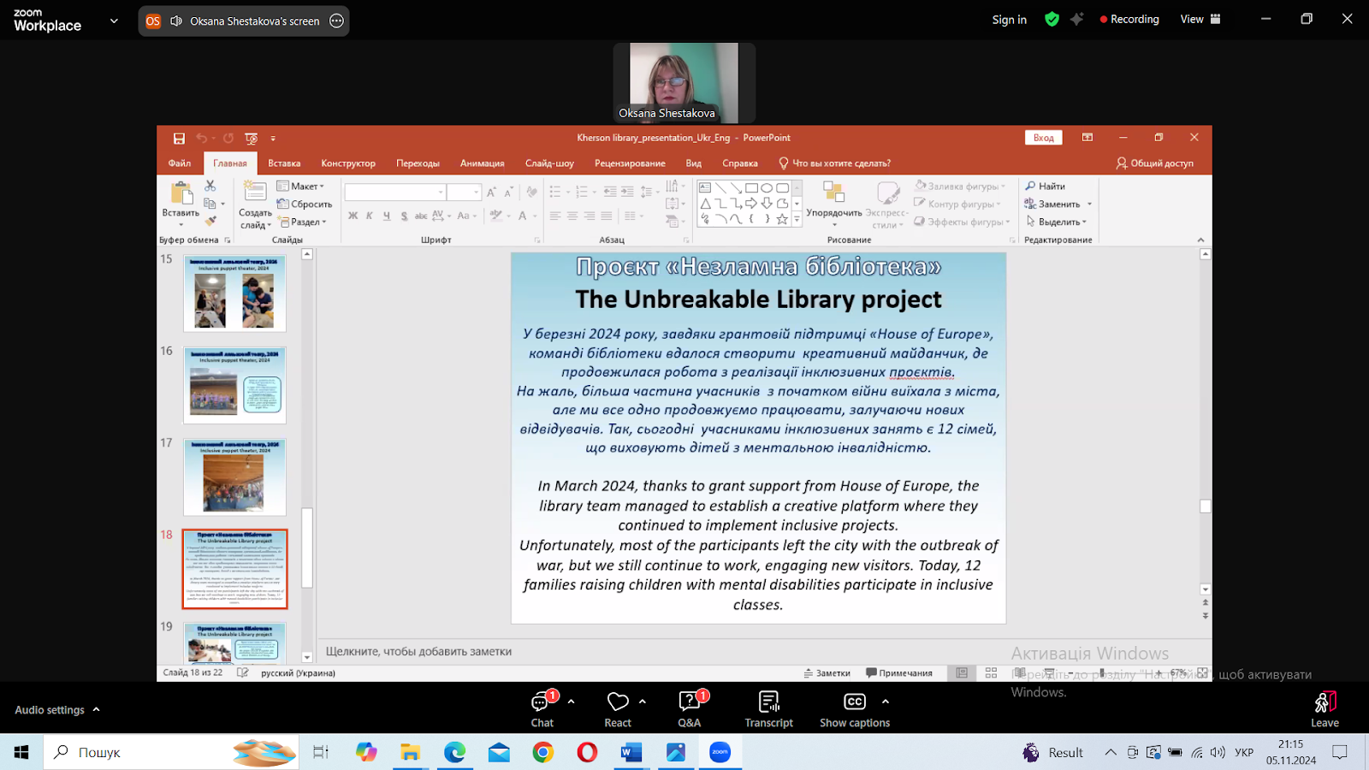1369x770 pixels.
Task: Click Примечания comments button in status bar
Action: tap(899, 673)
